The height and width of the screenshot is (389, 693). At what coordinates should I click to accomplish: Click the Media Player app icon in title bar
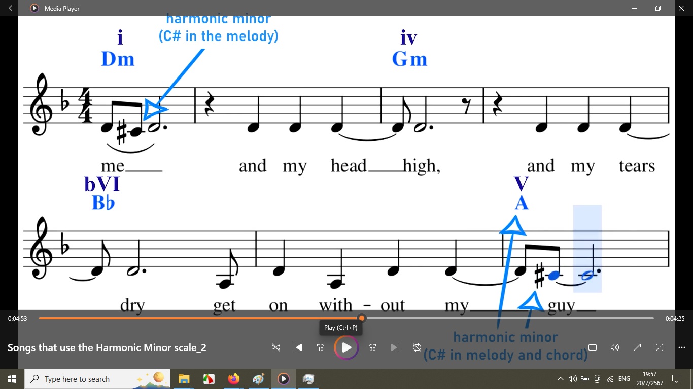pyautogui.click(x=34, y=8)
